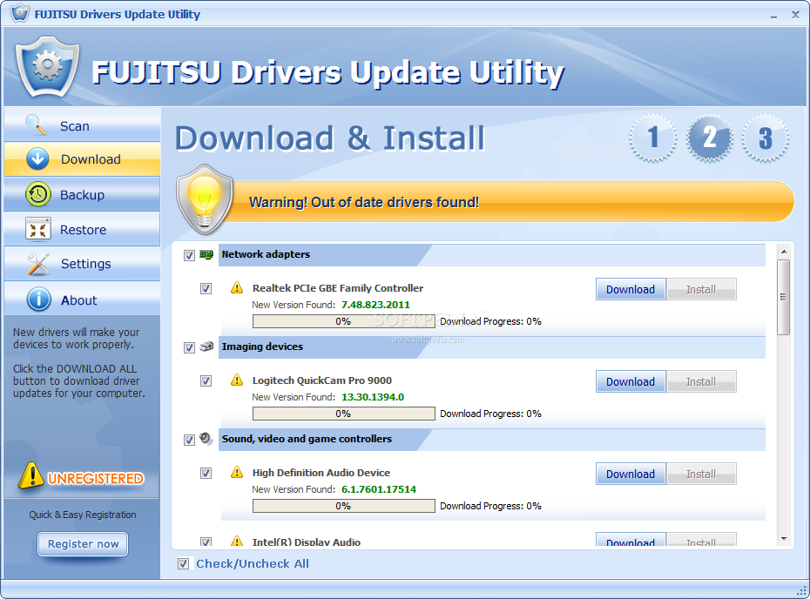The image size is (810, 599).
Task: Click the title bar shield icon
Action: [20, 13]
